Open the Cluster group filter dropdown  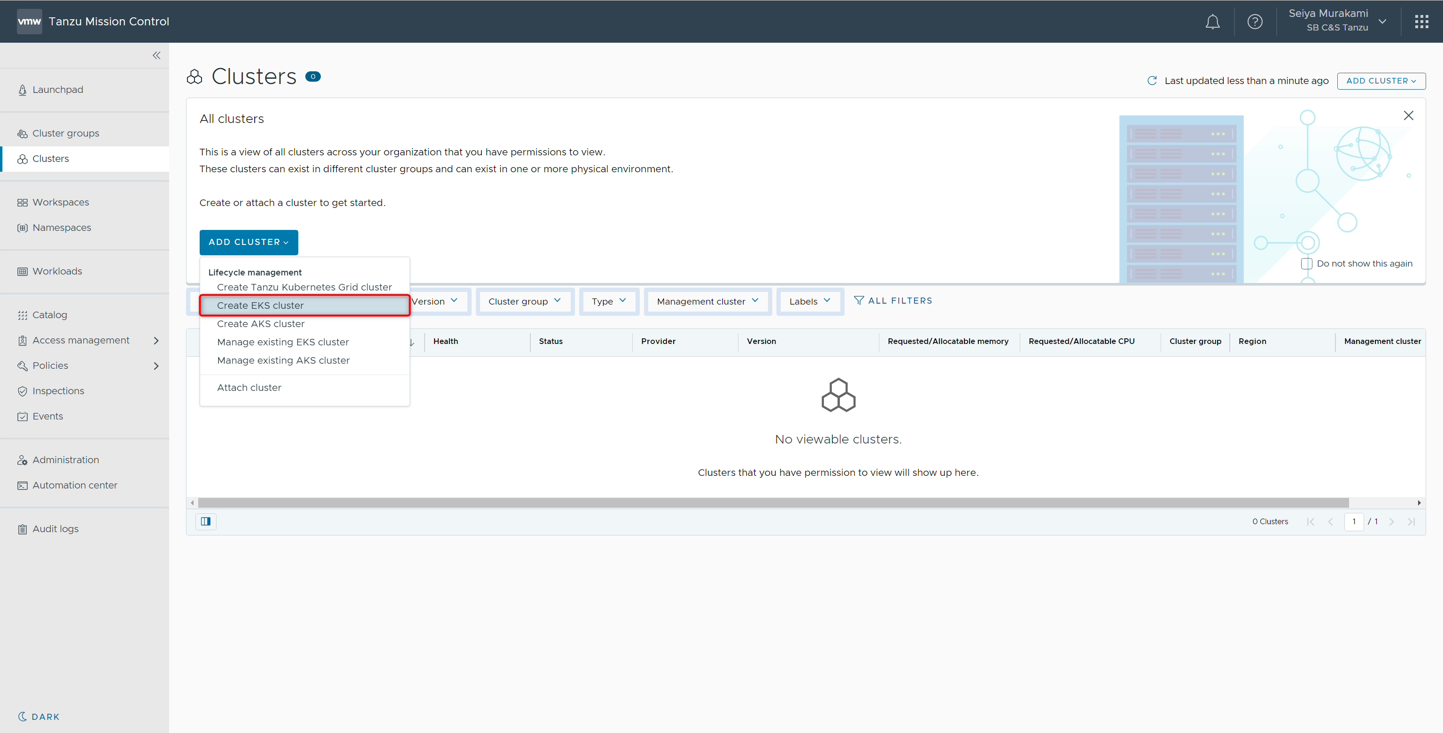(524, 301)
